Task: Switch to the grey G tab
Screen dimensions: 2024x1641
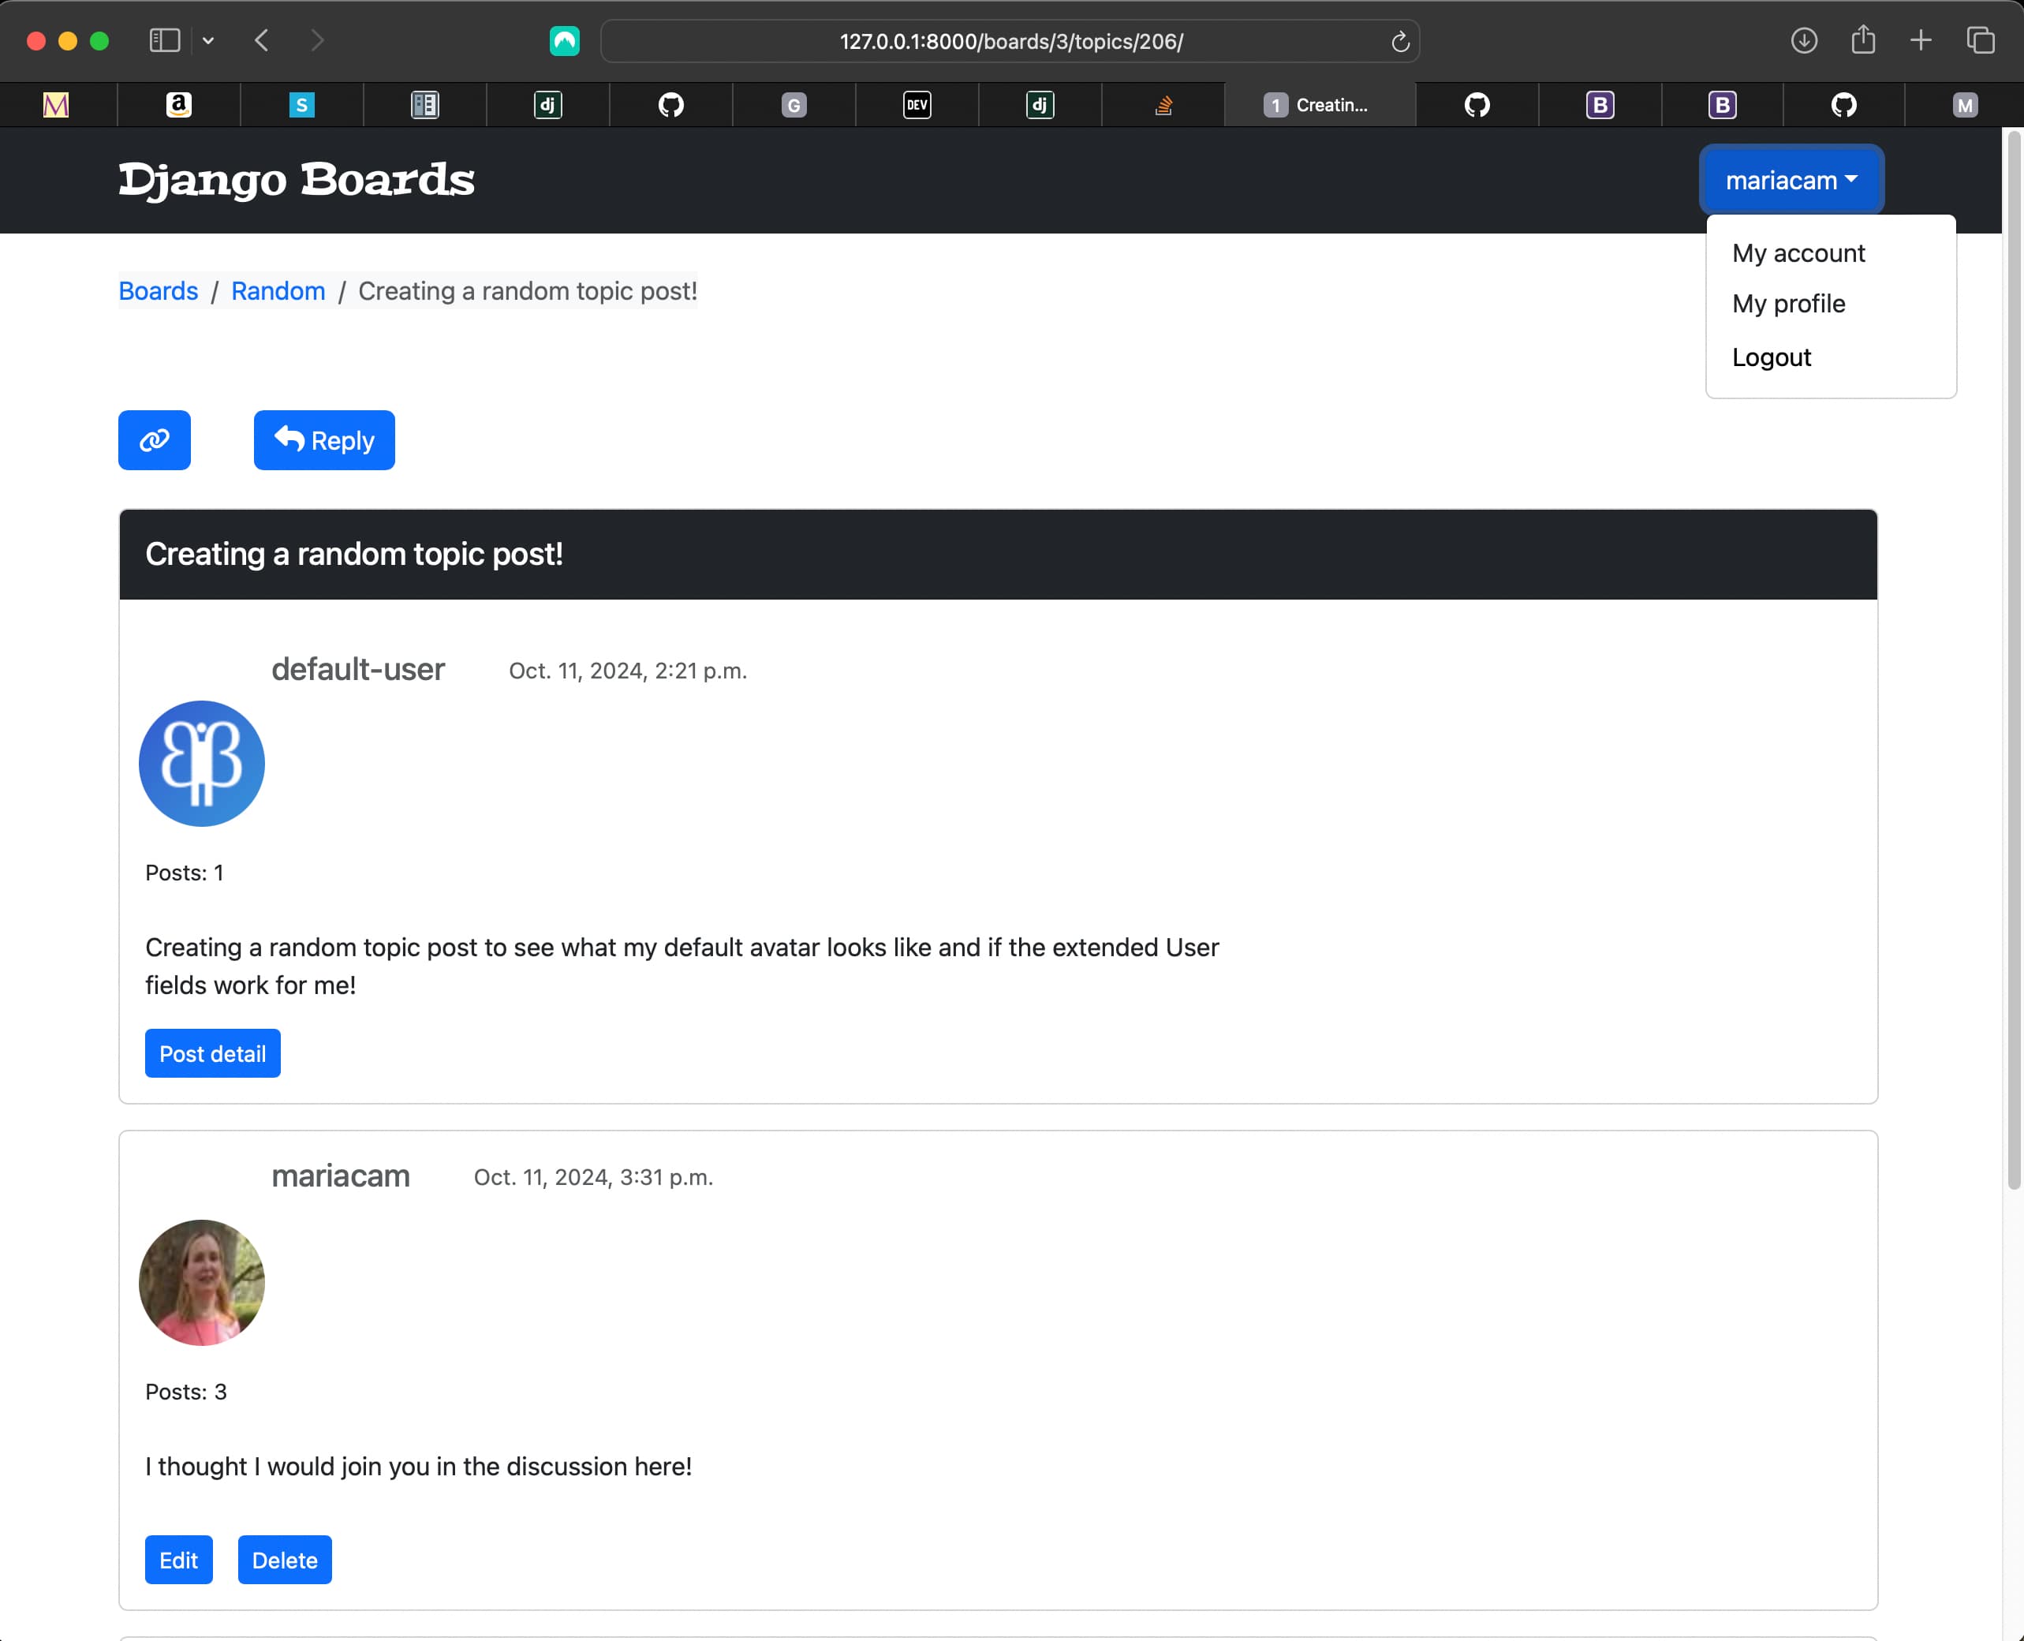Action: (x=794, y=105)
